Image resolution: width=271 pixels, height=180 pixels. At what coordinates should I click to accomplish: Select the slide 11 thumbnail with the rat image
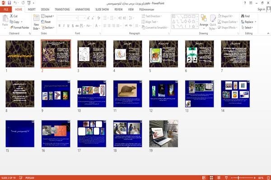[127, 94]
